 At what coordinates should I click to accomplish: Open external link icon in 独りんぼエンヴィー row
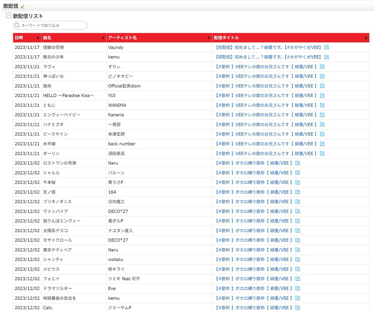298,221
